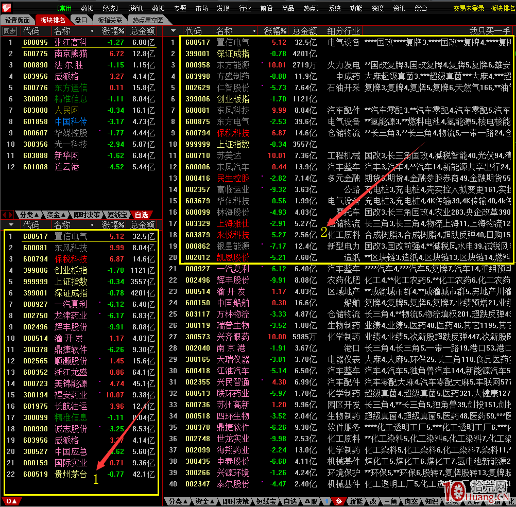516x507 pixels.
Task: Select the 三角 tab in bottom bar
Action: point(391,501)
